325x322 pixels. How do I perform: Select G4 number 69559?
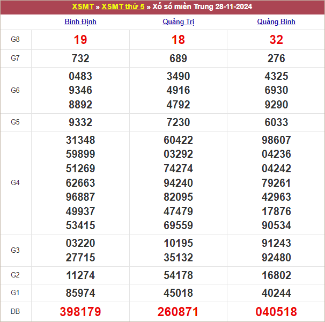click(x=178, y=225)
